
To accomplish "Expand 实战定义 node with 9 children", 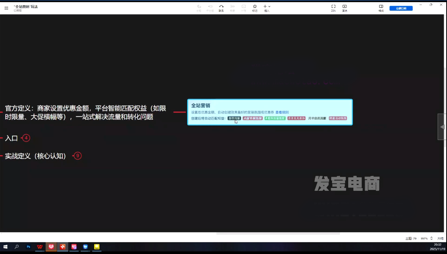I will 77,156.
